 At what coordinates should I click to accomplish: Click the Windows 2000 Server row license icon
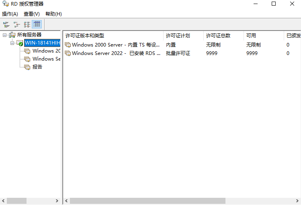pos(68,45)
